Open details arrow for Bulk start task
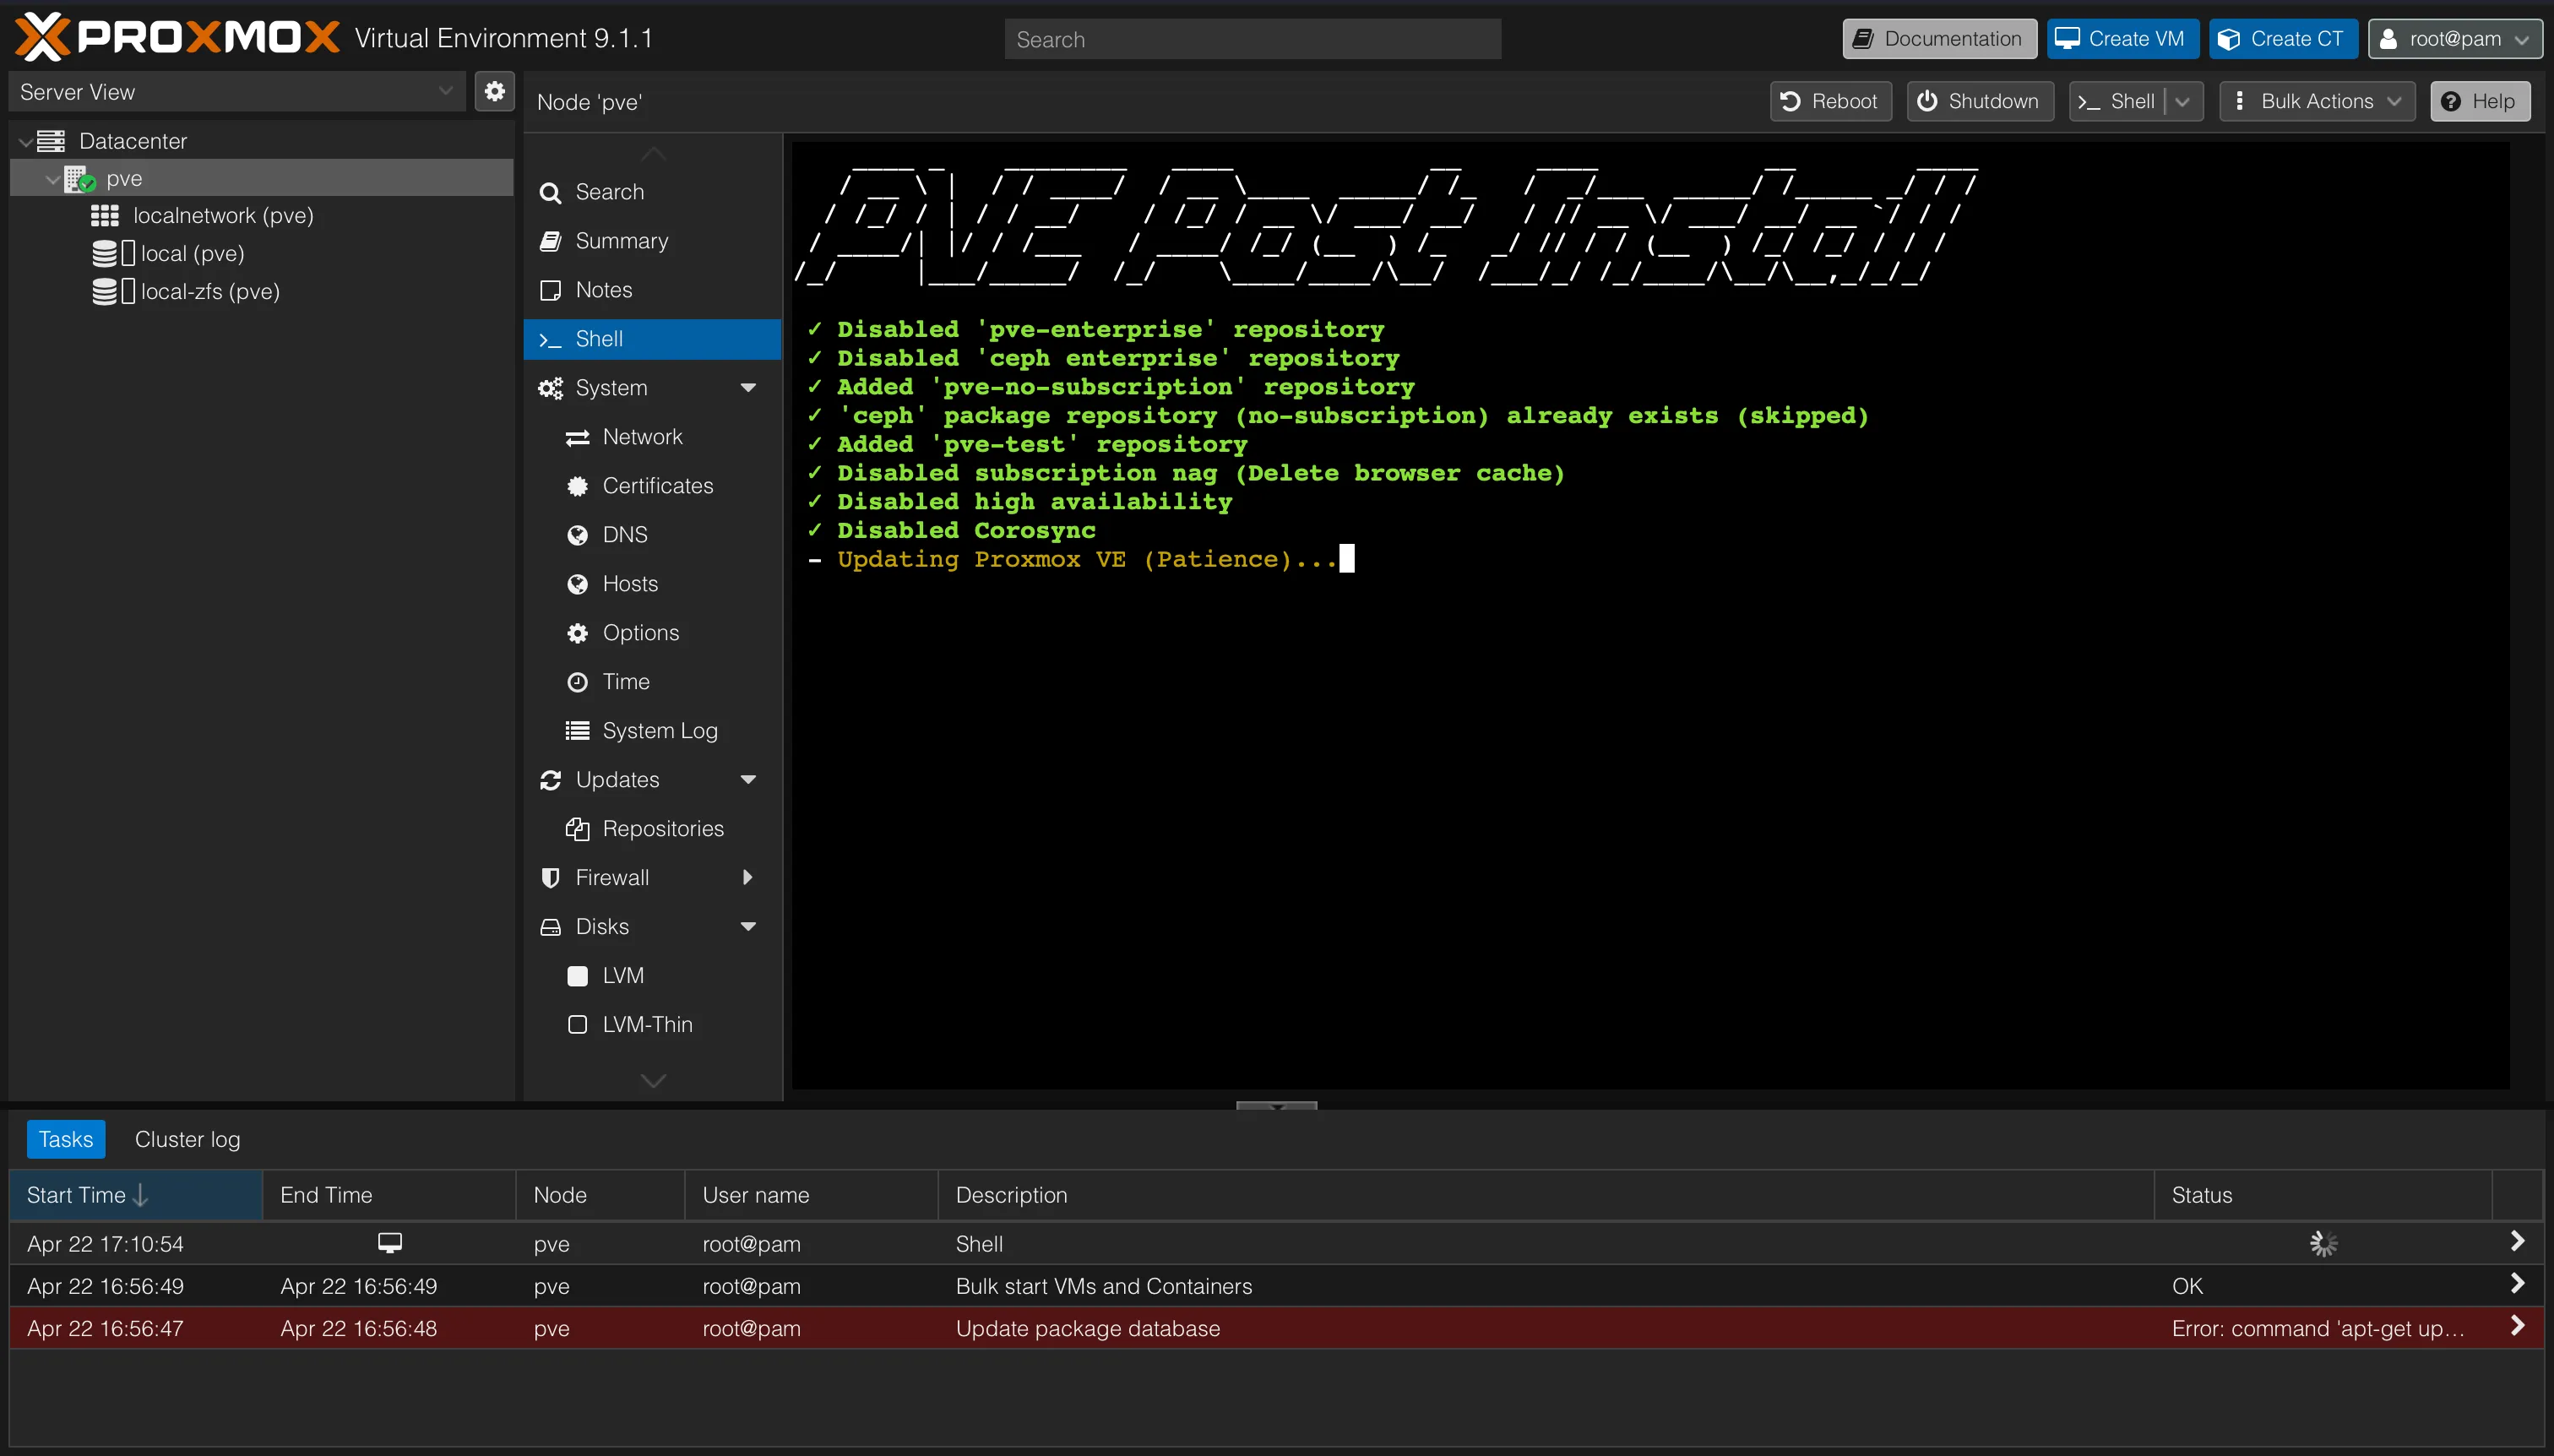The height and width of the screenshot is (1456, 2554). tap(2517, 1284)
